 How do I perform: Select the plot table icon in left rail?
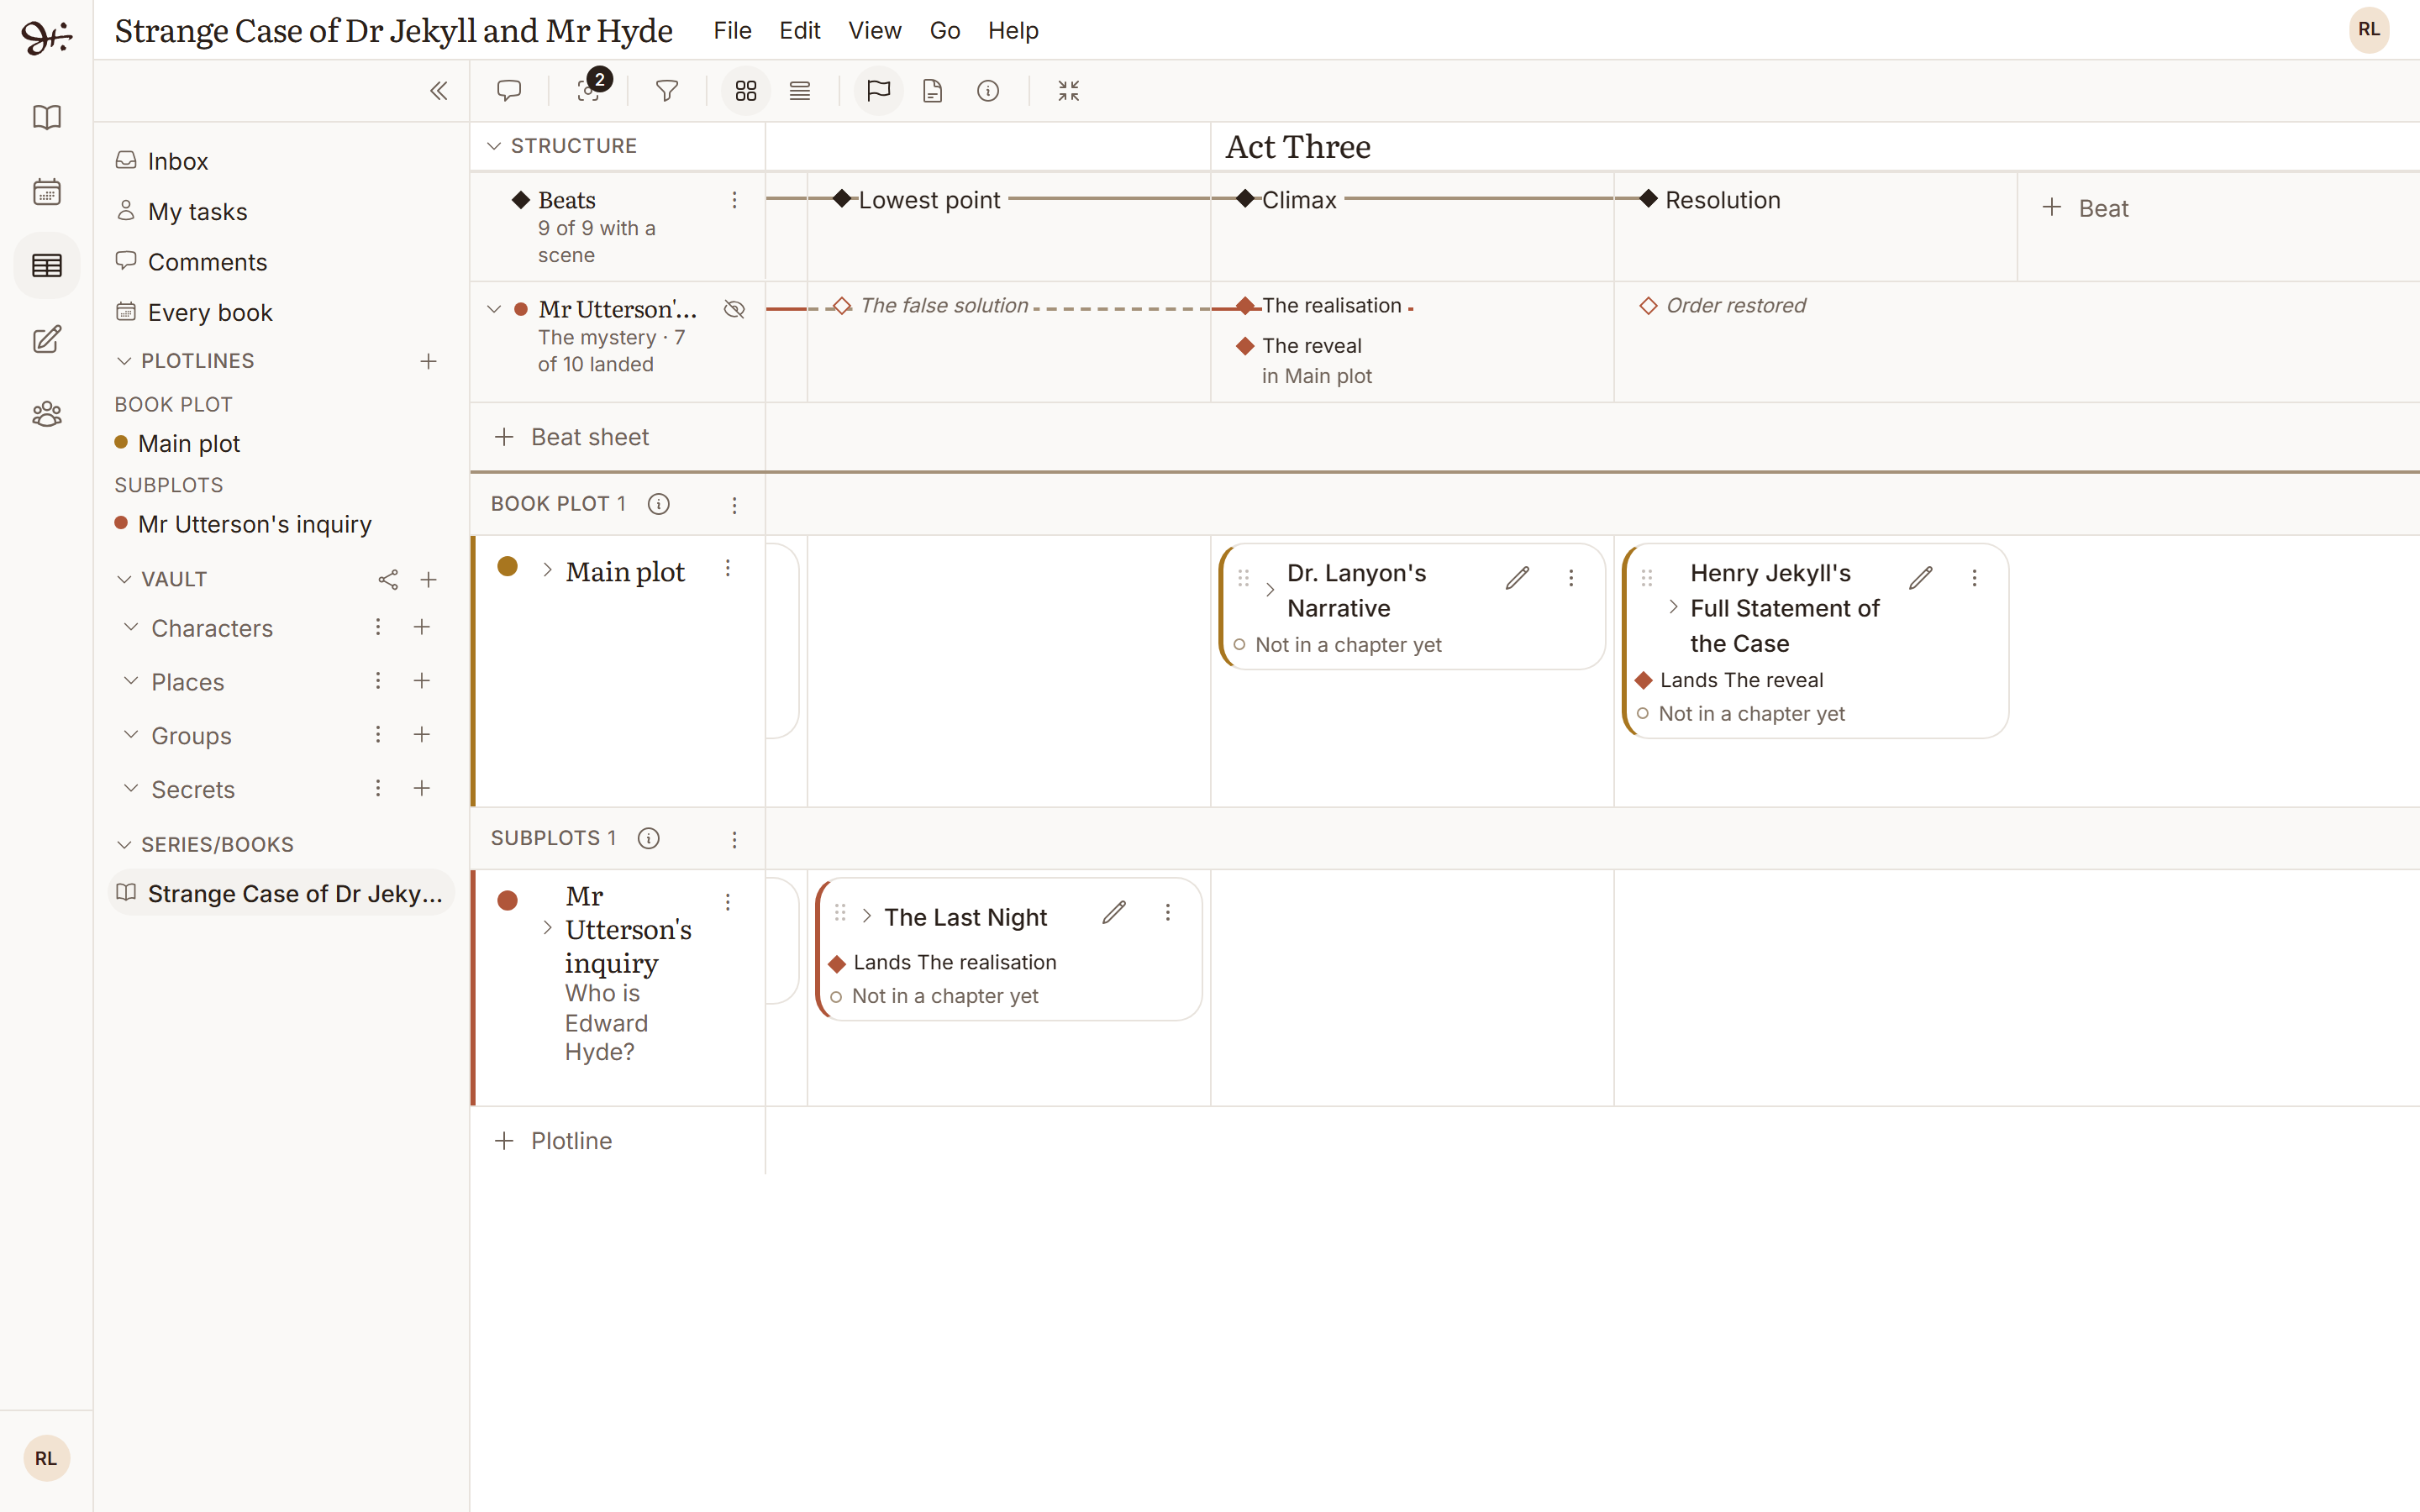[47, 265]
